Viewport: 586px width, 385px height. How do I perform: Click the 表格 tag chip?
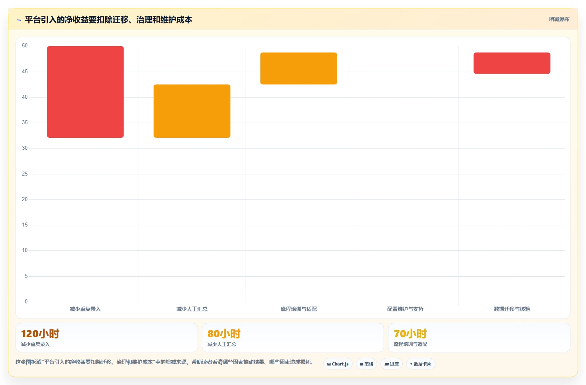(x=366, y=364)
